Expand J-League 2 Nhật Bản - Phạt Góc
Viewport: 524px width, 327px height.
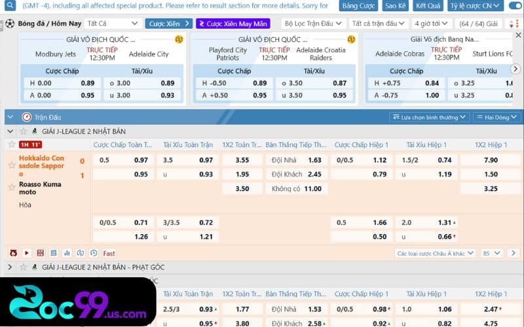click(10, 267)
